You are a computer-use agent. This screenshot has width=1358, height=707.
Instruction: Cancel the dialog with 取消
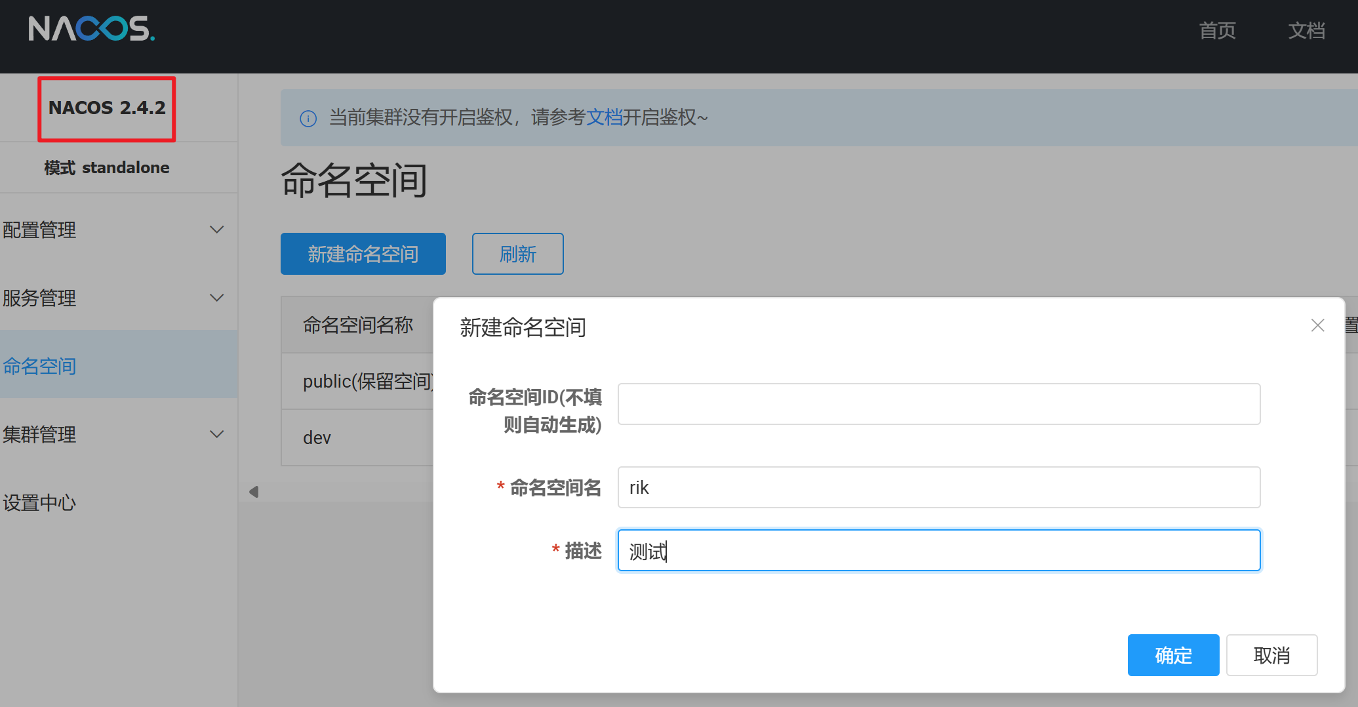click(1272, 655)
